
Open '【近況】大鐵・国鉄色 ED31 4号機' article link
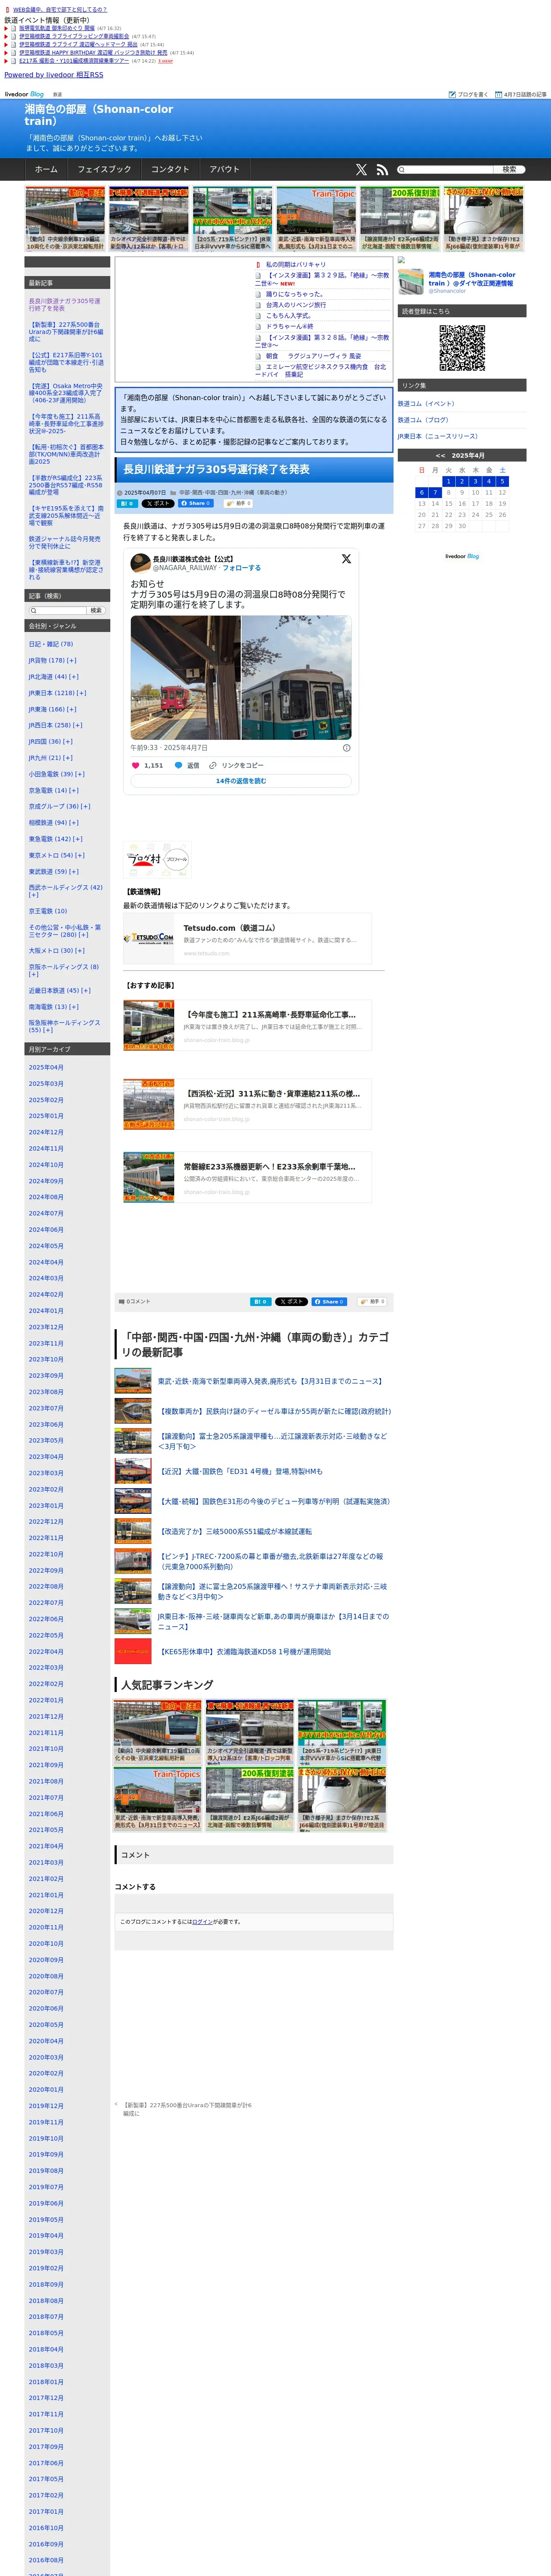click(240, 1471)
